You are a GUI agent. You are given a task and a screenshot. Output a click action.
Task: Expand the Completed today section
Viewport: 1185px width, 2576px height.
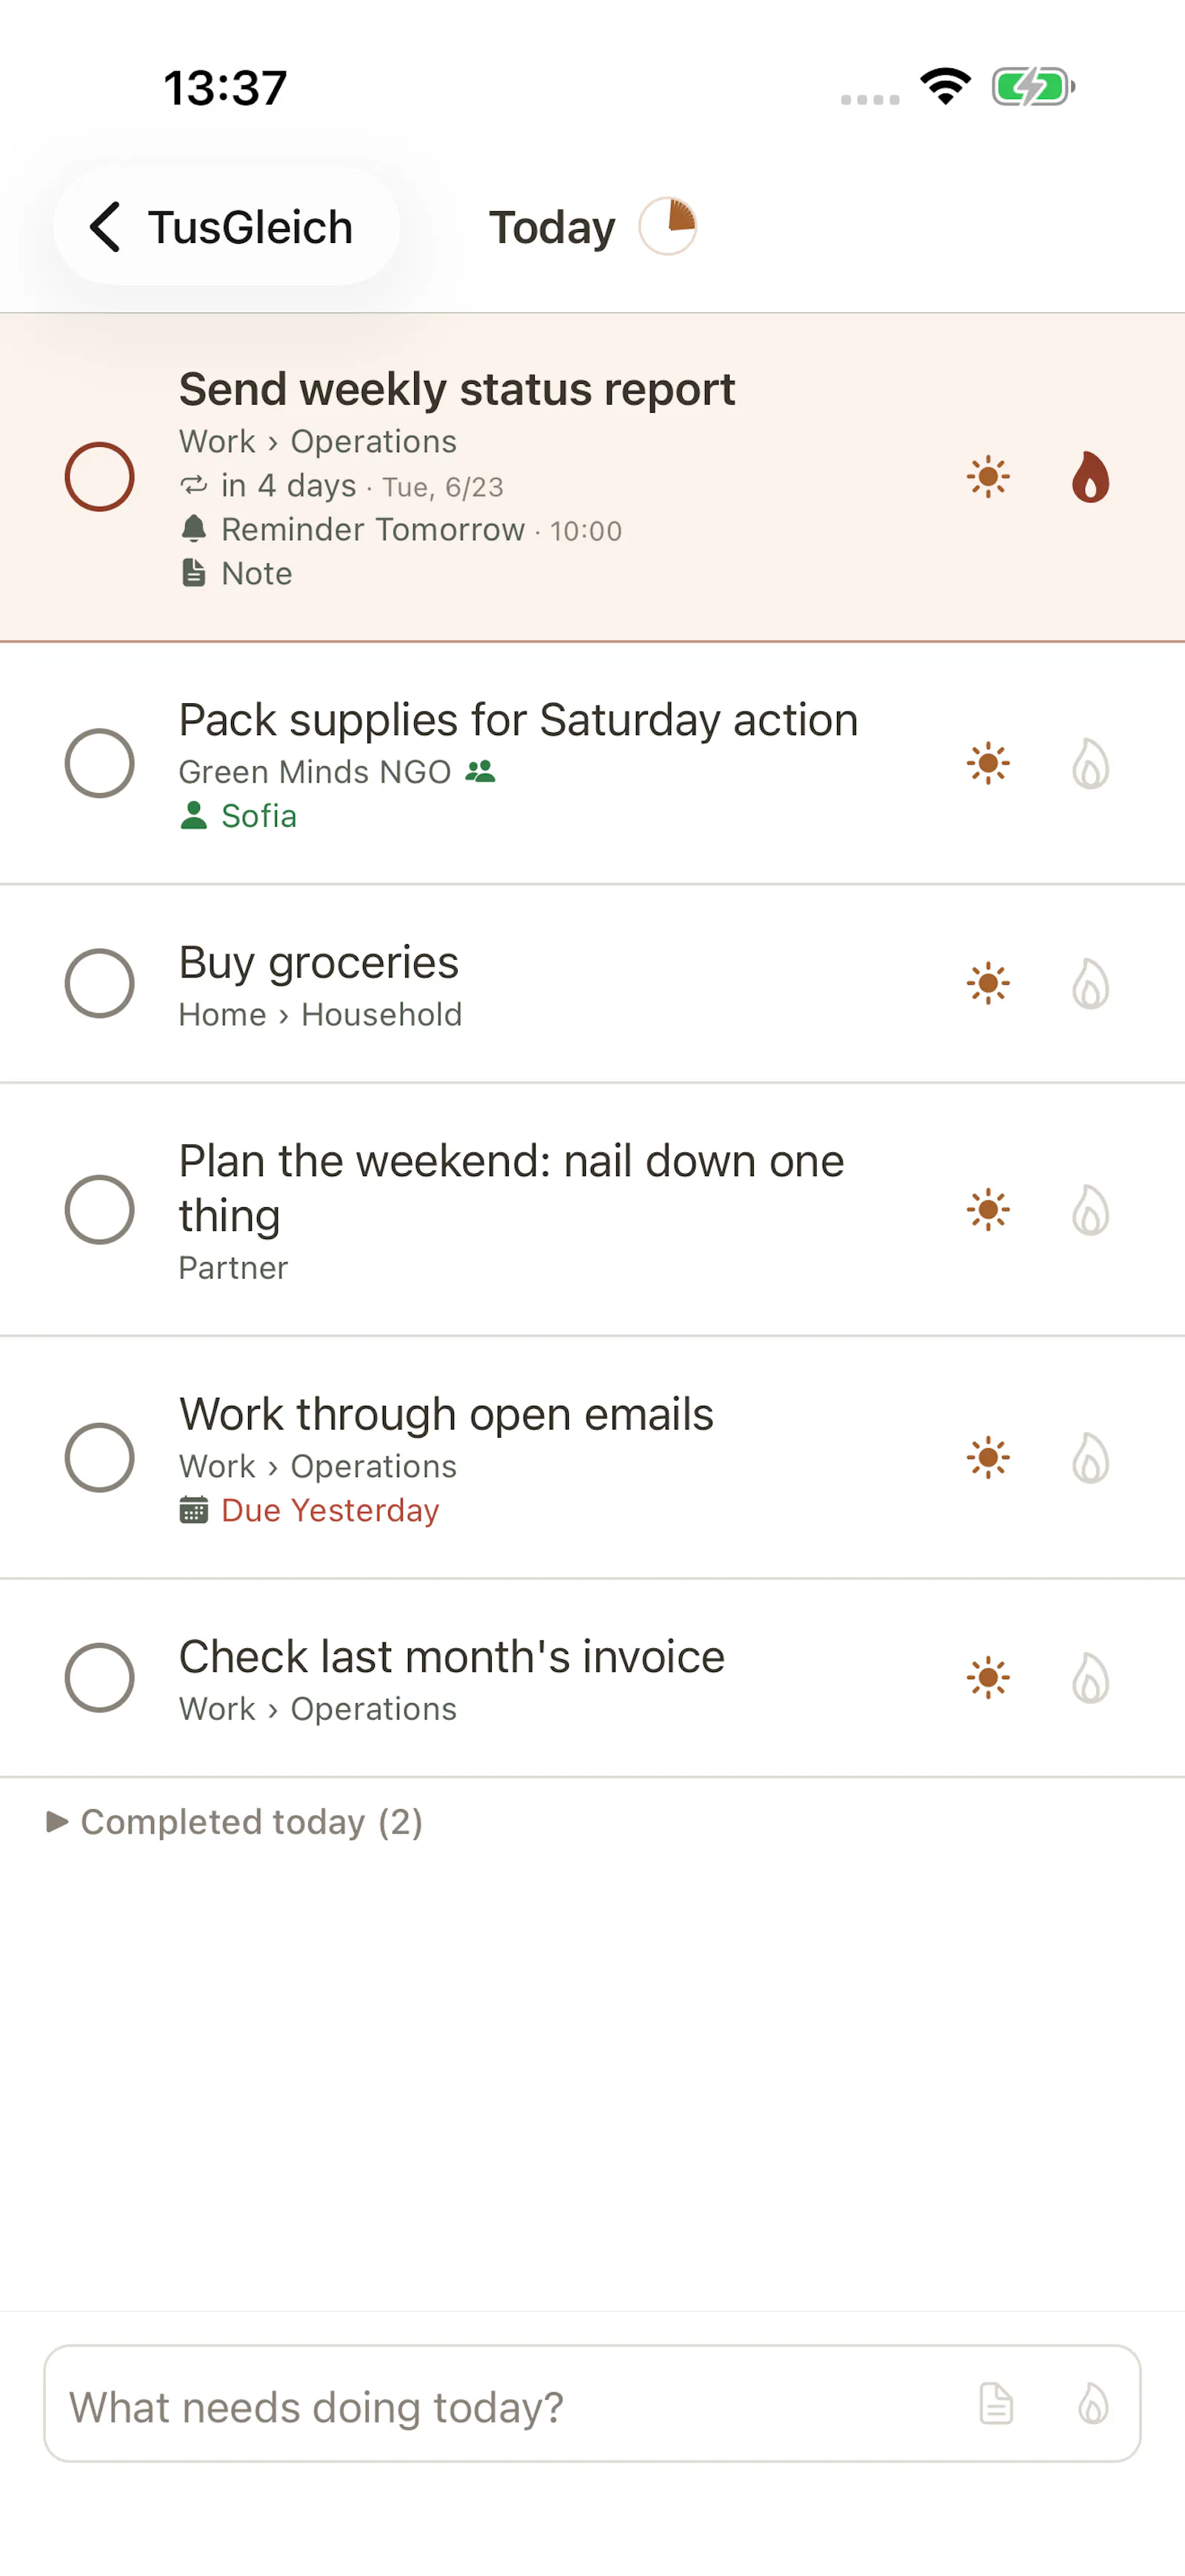coord(236,1822)
